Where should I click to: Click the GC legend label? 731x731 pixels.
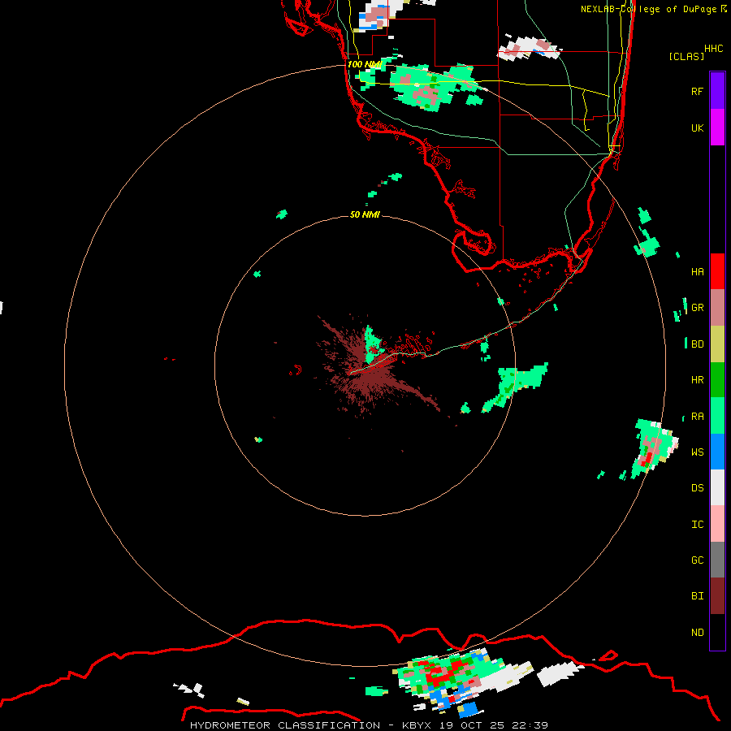(697, 560)
